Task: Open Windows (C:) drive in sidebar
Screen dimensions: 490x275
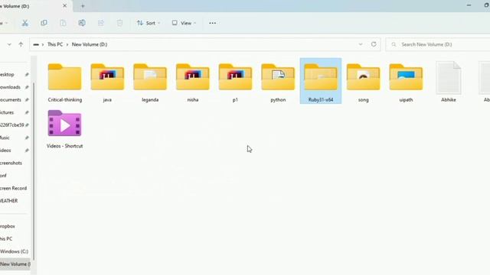Action: 15,251
